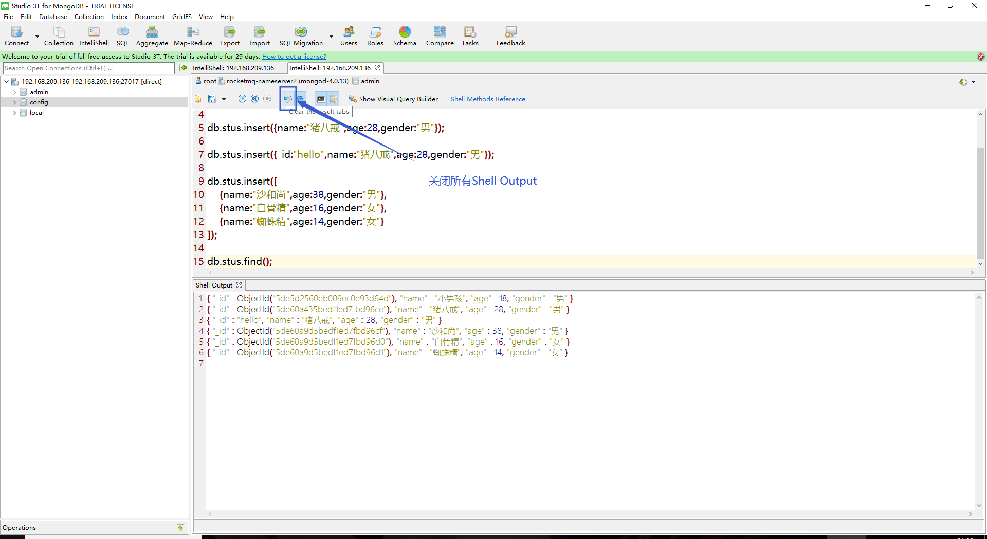The height and width of the screenshot is (539, 987).
Task: Click the save script icon
Action: click(212, 99)
